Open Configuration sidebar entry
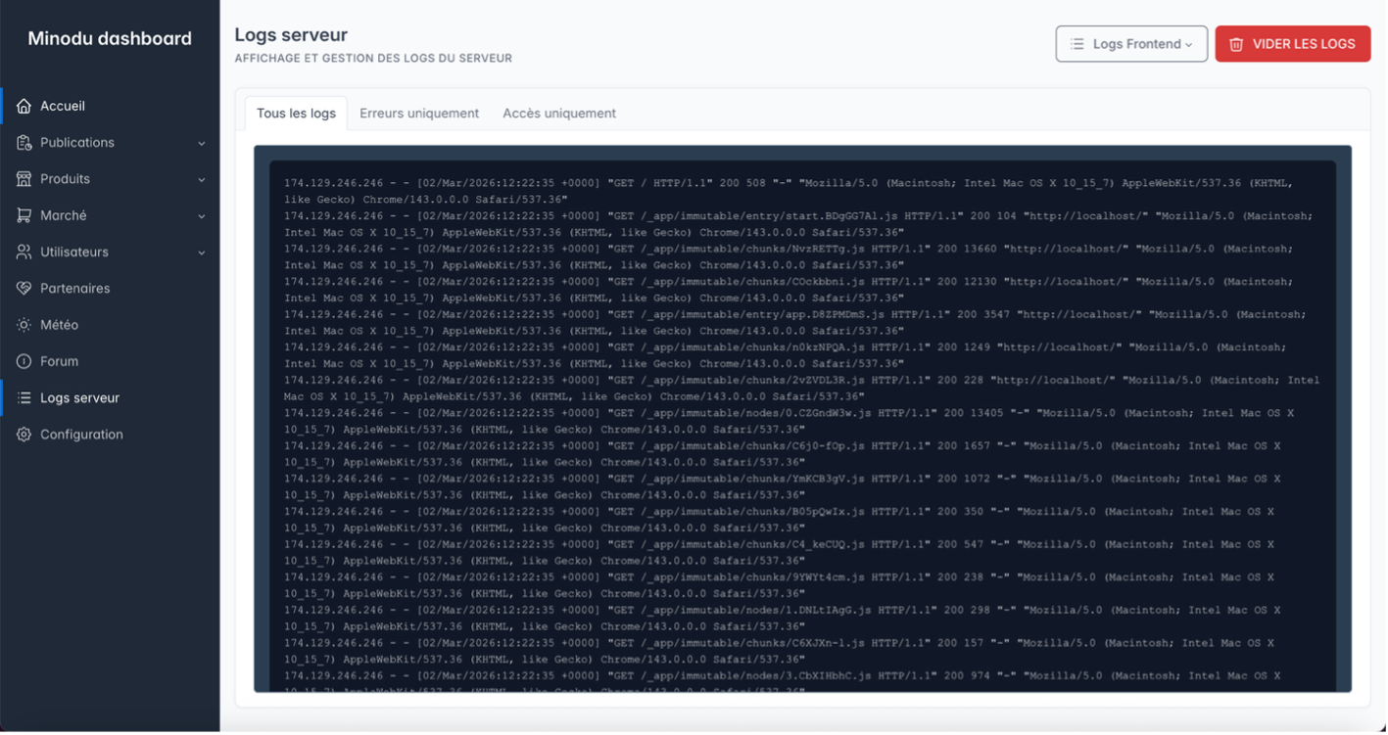Image resolution: width=1388 pixels, height=735 pixels. pos(110,435)
